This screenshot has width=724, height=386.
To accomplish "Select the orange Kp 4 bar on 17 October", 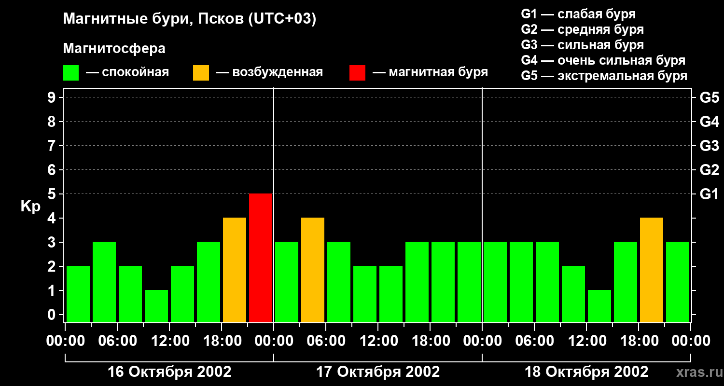I will pyautogui.click(x=313, y=270).
